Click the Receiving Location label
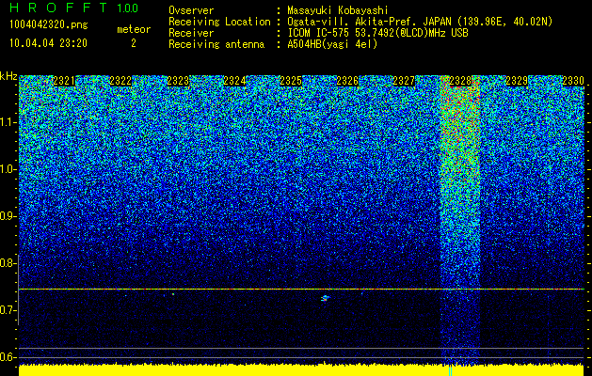 click(x=219, y=22)
